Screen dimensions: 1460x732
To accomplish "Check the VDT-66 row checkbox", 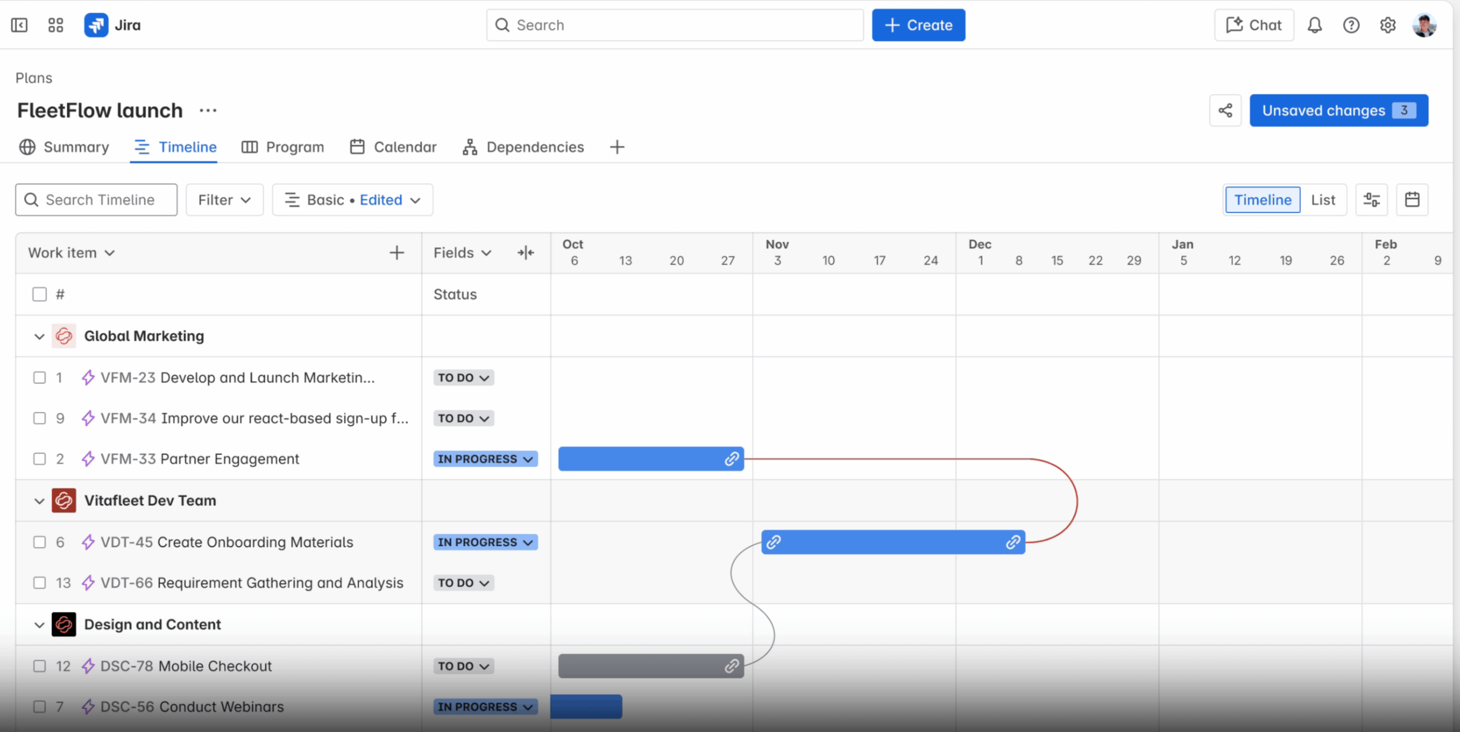I will pyautogui.click(x=39, y=583).
